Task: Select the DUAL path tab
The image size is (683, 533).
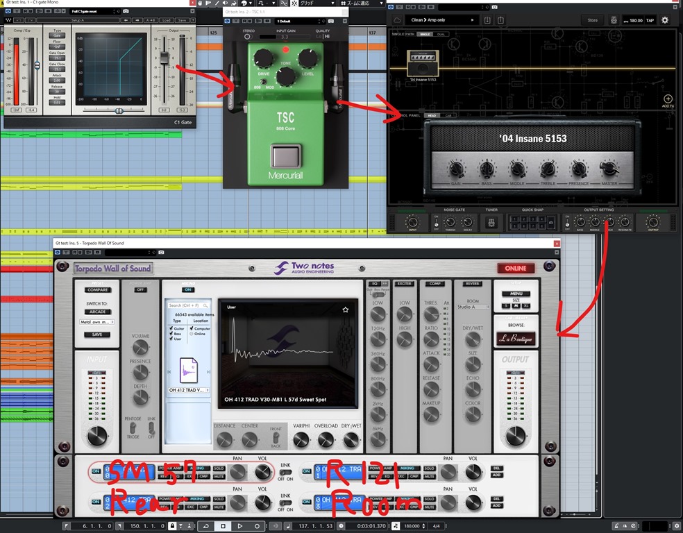Action: point(441,33)
